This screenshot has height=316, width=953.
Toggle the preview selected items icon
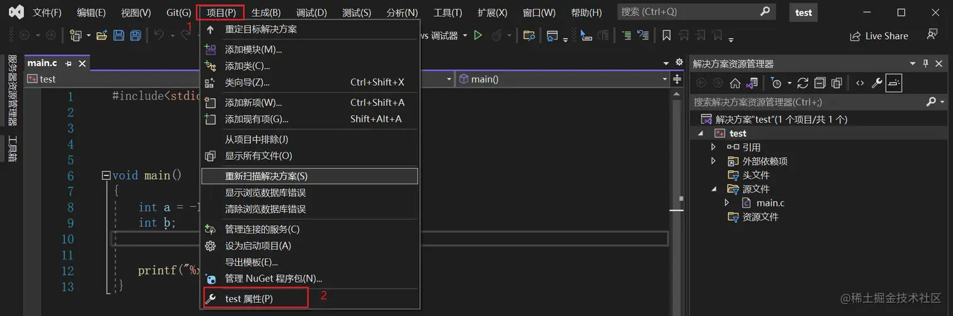(894, 83)
